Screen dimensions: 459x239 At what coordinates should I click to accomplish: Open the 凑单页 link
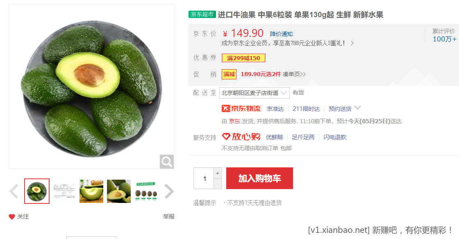294,74
